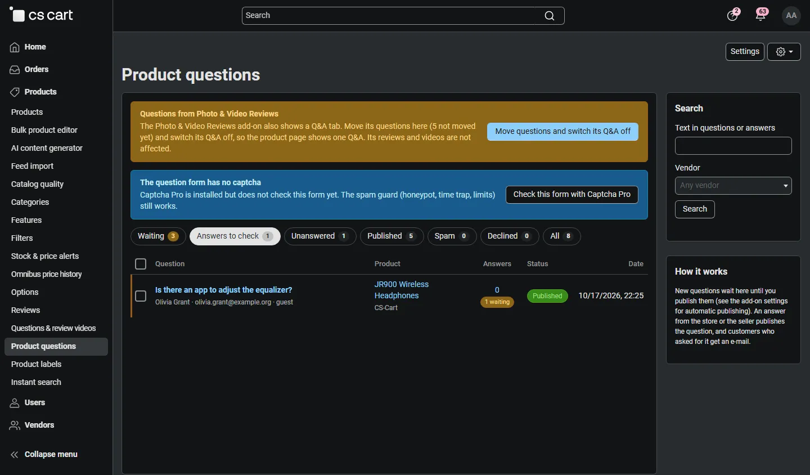This screenshot has width=810, height=475.
Task: Click the 0 answers count link
Action: [497, 290]
